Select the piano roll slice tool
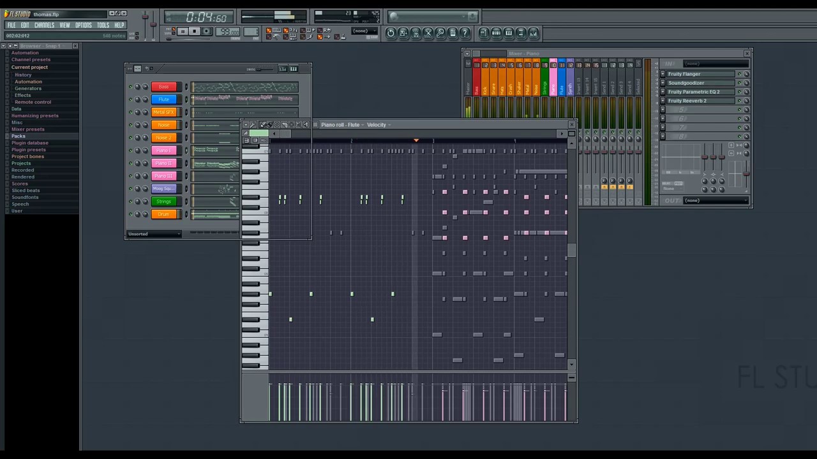The height and width of the screenshot is (459, 817). pos(284,125)
